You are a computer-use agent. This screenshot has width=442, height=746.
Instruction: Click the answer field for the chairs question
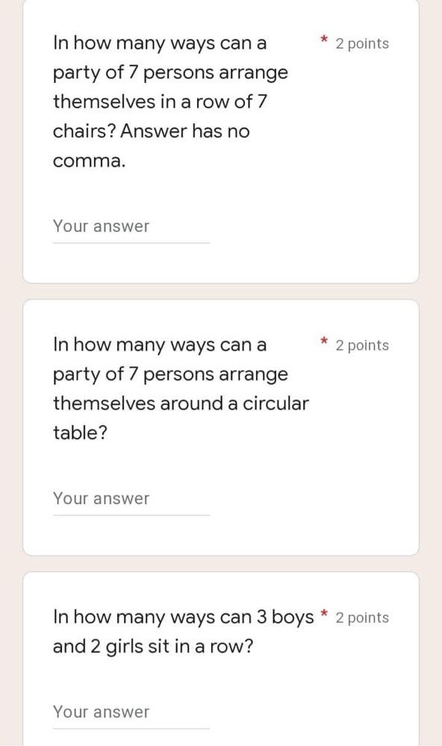(131, 226)
